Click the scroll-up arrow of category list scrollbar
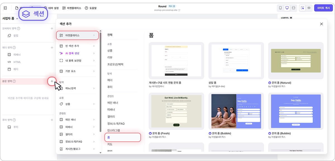Screen dimensions: 335x161 (x=100, y=31)
